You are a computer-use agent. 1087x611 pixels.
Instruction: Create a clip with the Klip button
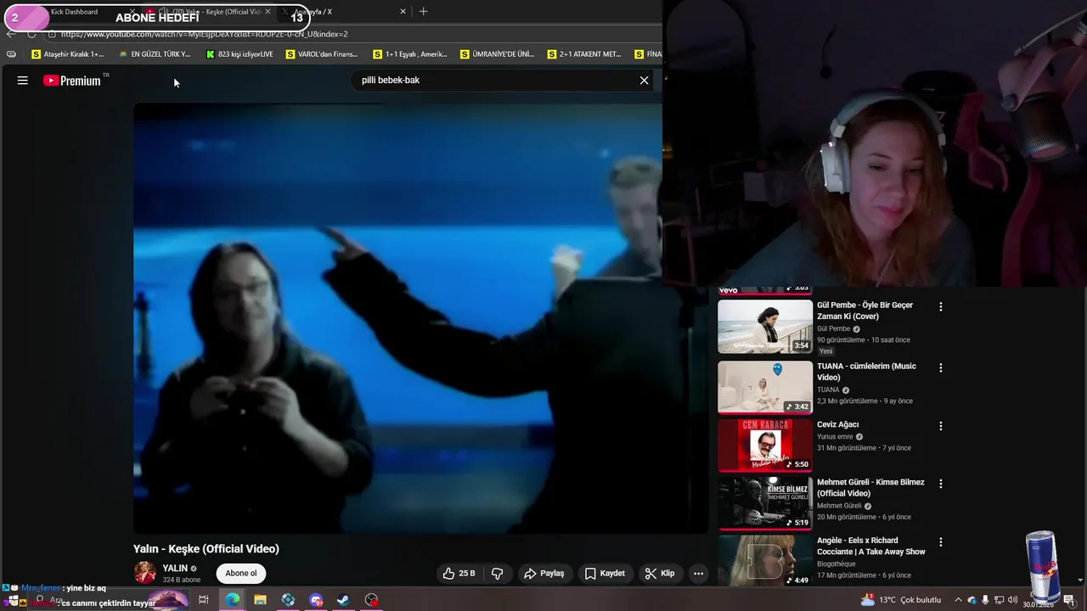[x=659, y=574]
